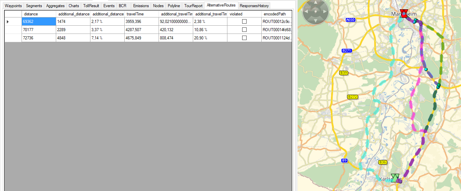
Task: Click the green start marker at Karlsruhe
Action: 395,177
